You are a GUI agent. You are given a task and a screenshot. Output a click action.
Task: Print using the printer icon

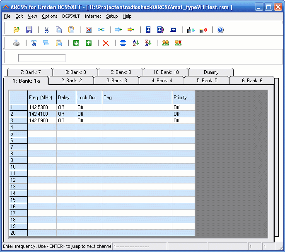16,43
